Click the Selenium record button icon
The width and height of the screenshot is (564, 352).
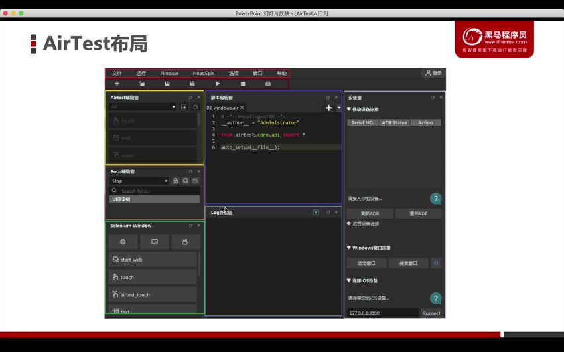pos(186,242)
